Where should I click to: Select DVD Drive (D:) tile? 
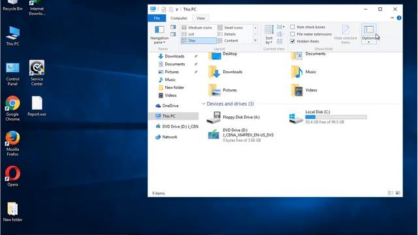pos(240,135)
